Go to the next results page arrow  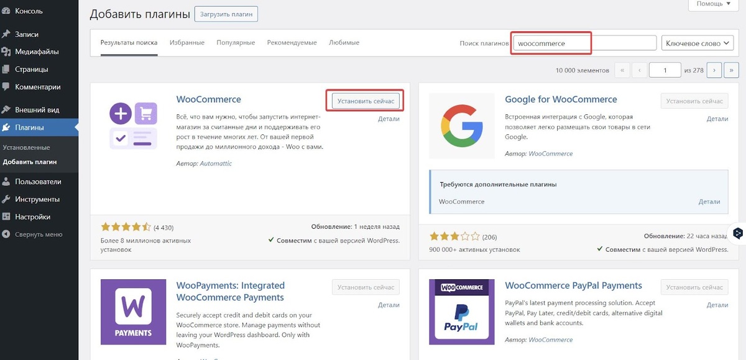pyautogui.click(x=714, y=70)
